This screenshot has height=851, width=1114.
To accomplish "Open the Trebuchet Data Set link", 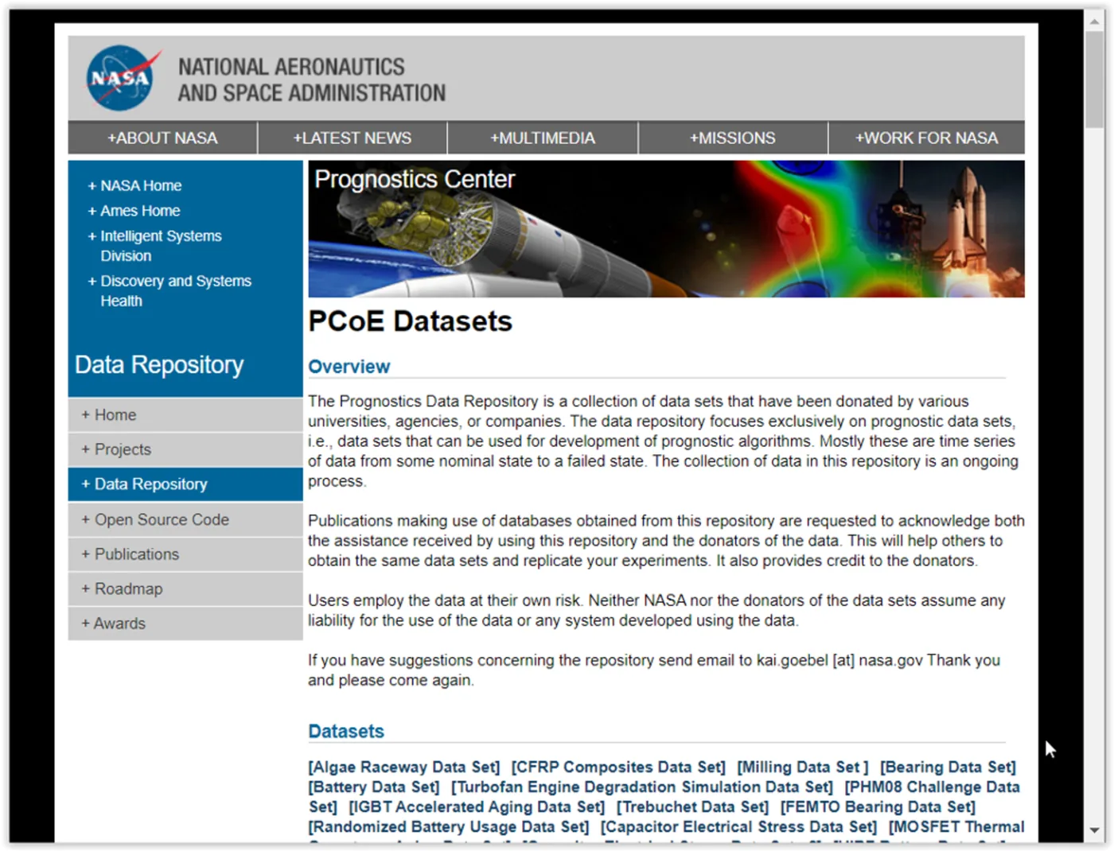I will [x=693, y=806].
